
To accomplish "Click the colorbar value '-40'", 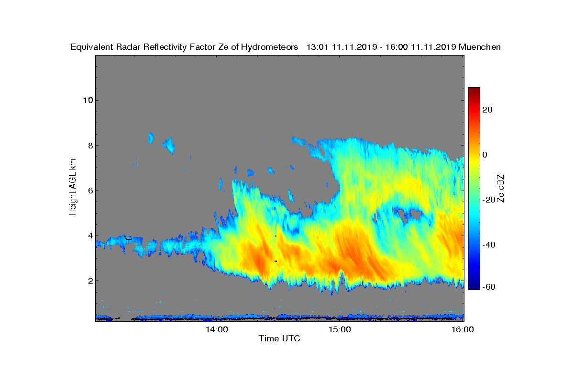I will coord(489,245).
